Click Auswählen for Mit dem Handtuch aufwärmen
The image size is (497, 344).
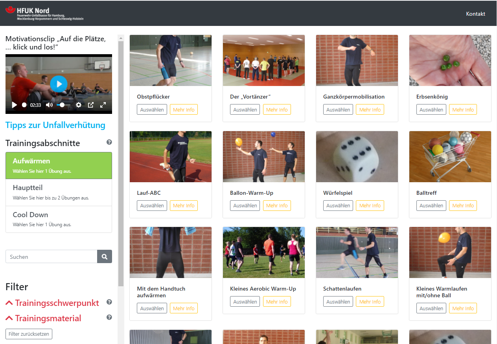tap(152, 308)
